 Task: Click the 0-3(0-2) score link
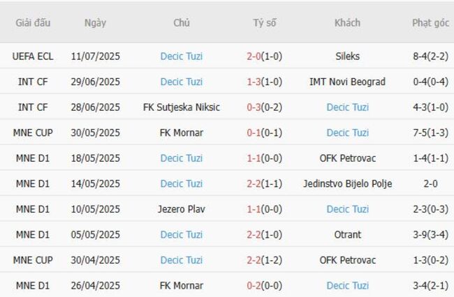click(264, 107)
